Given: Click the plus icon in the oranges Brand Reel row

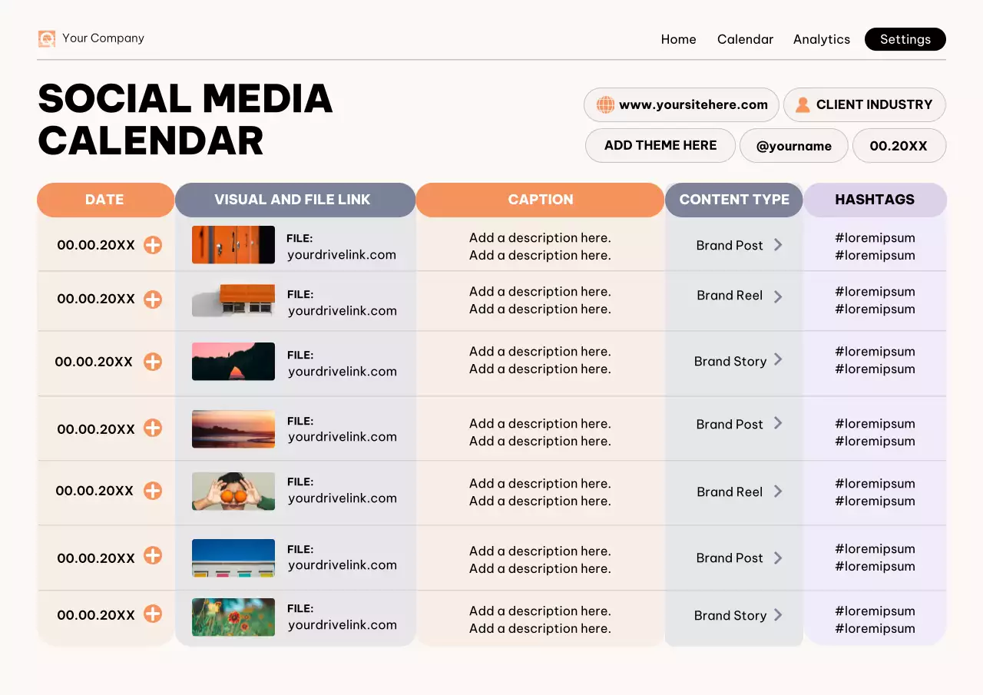Looking at the screenshot, I should (153, 490).
